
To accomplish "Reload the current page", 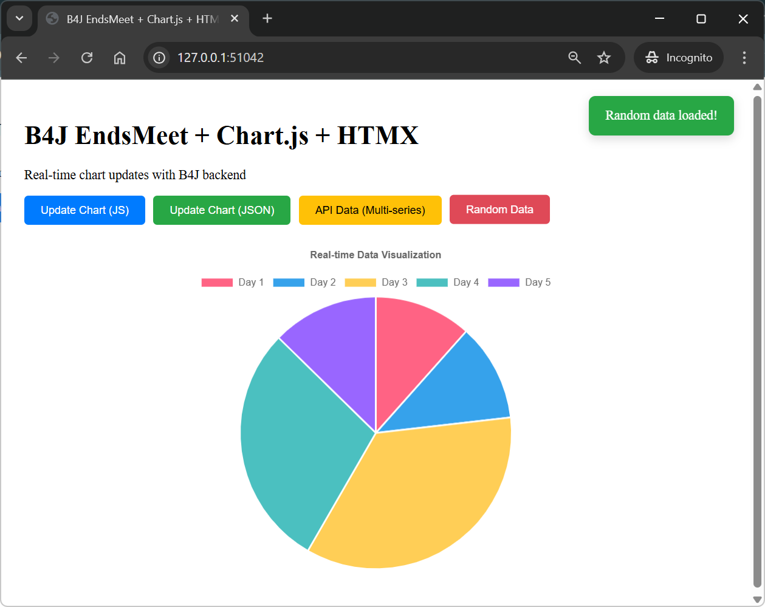I will pyautogui.click(x=87, y=58).
